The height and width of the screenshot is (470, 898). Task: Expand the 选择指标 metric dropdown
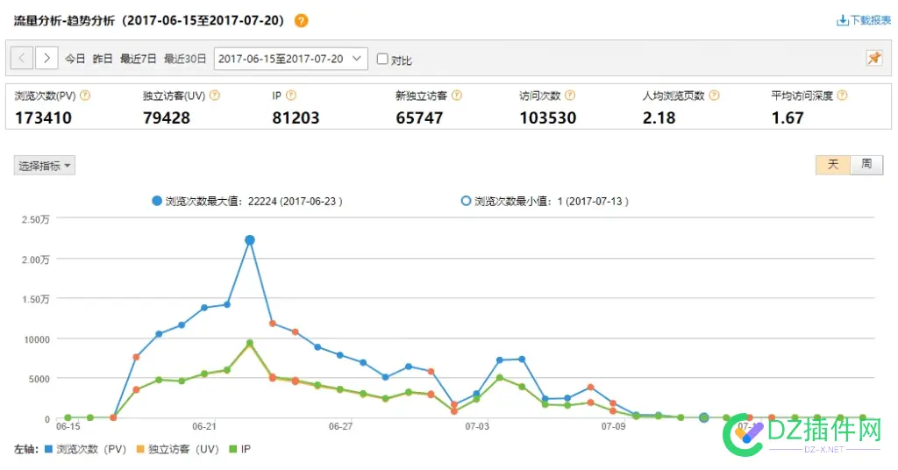(x=45, y=166)
